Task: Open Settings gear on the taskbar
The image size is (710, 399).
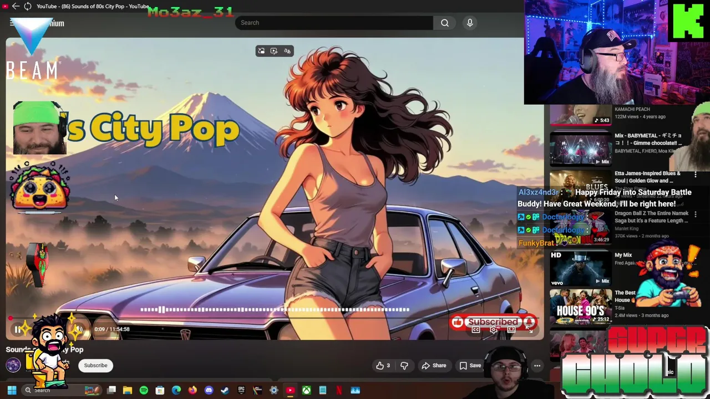Action: point(273,390)
